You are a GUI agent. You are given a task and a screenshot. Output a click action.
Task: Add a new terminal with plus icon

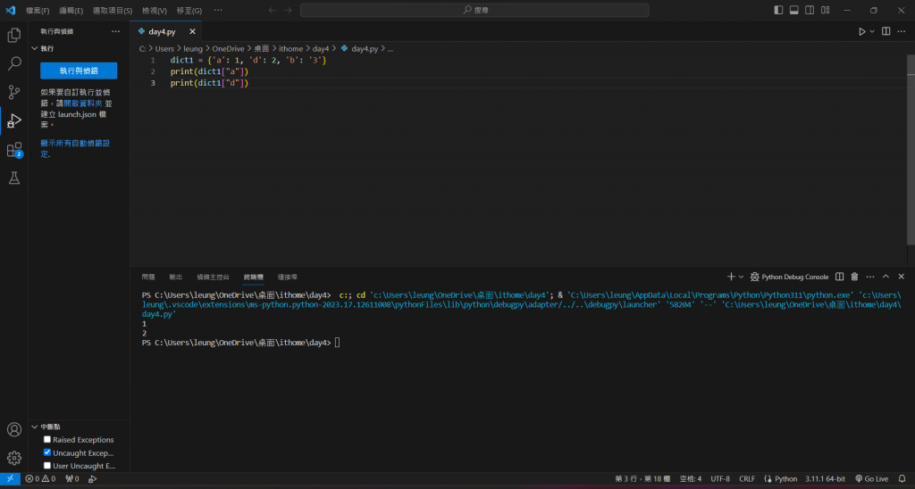pos(731,277)
